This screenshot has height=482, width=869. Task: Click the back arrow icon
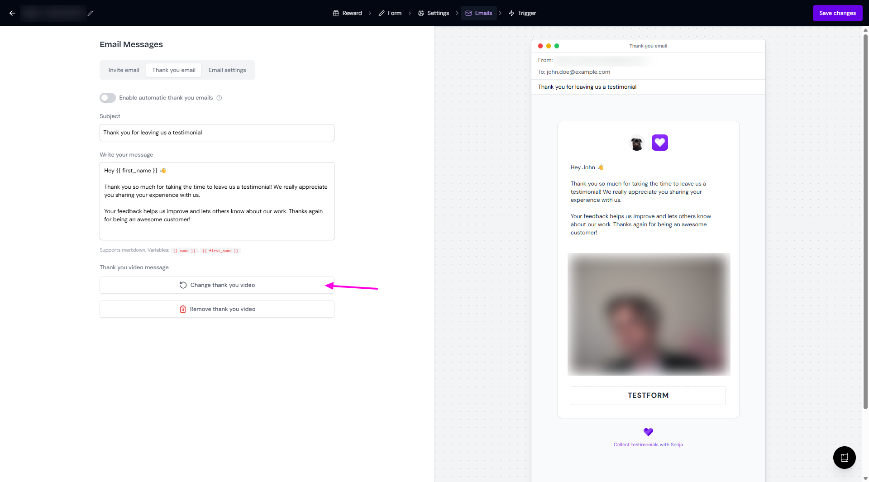coord(12,13)
